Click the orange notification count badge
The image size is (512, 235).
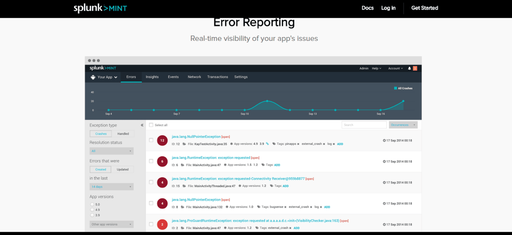click(415, 68)
